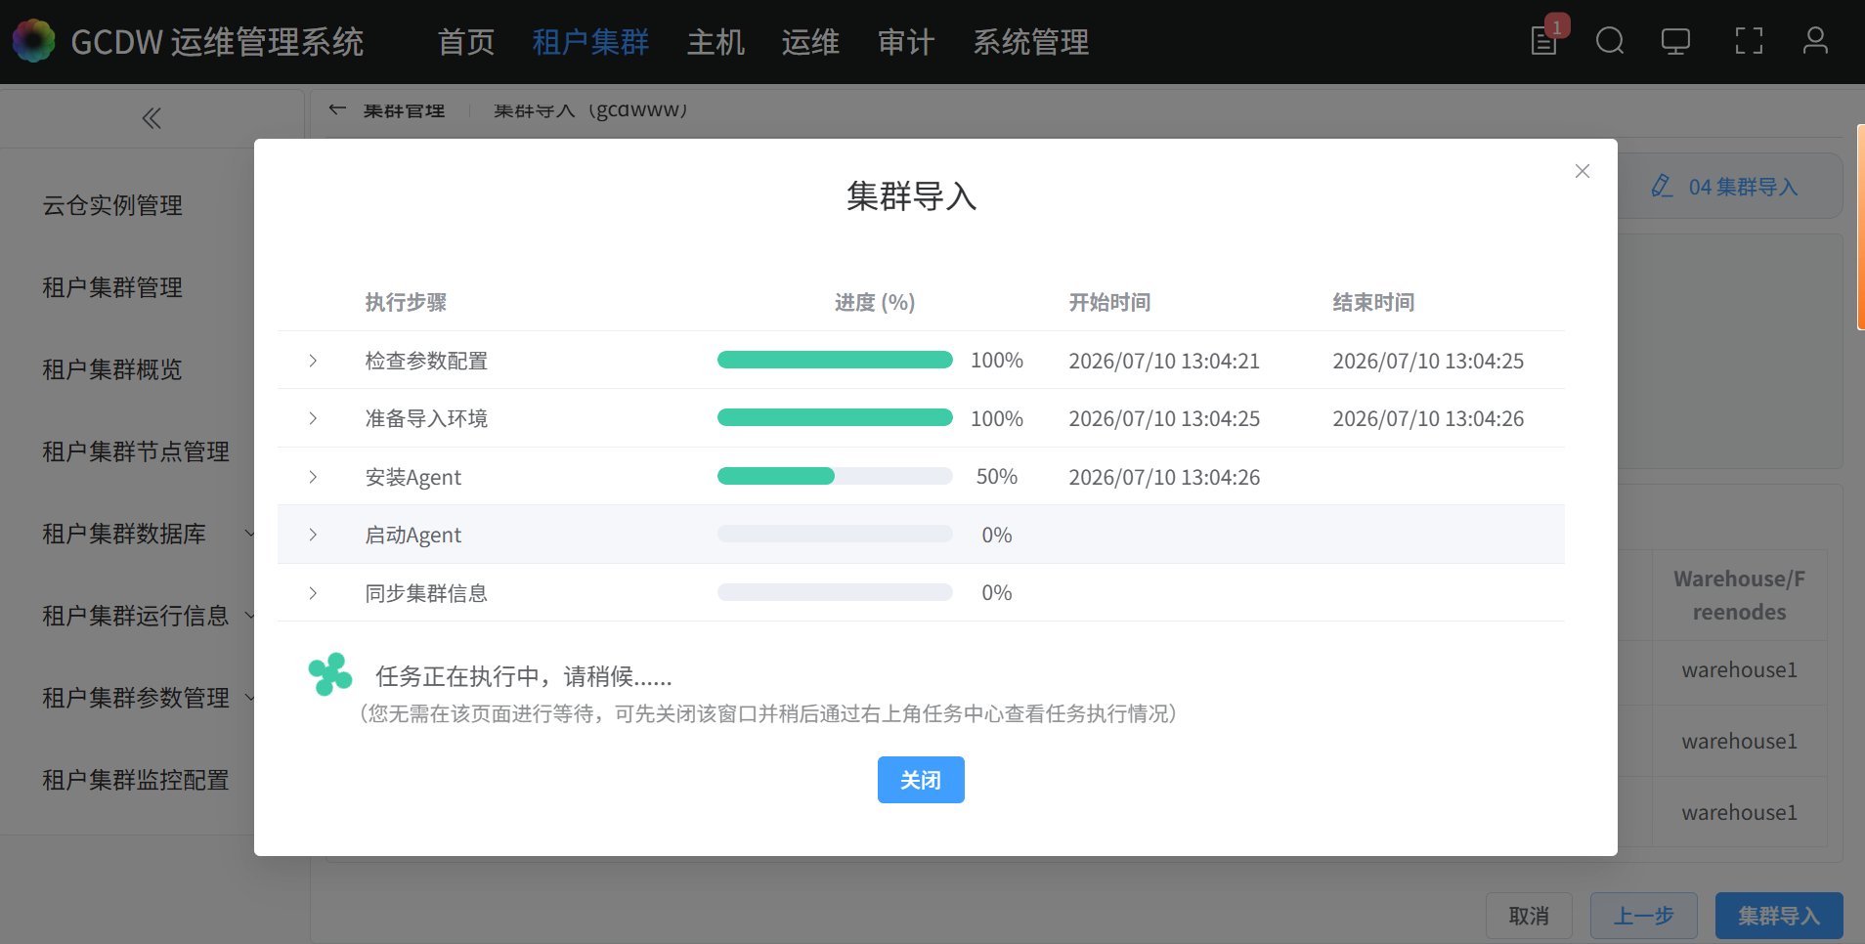
Task: Expand the 租户集群运行信息 sidebar submenu
Action: (249, 616)
